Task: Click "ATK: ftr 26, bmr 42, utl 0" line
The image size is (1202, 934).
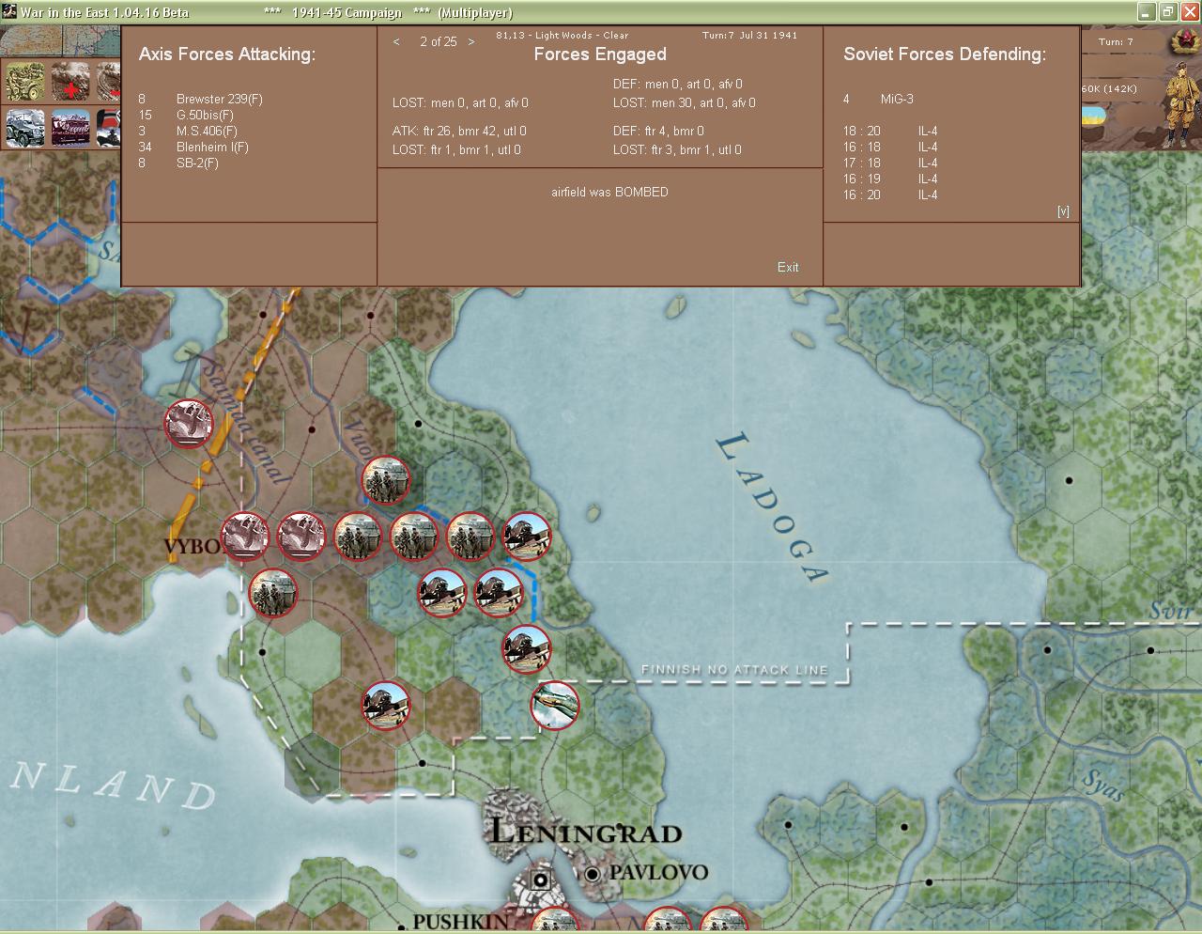Action: 459,131
